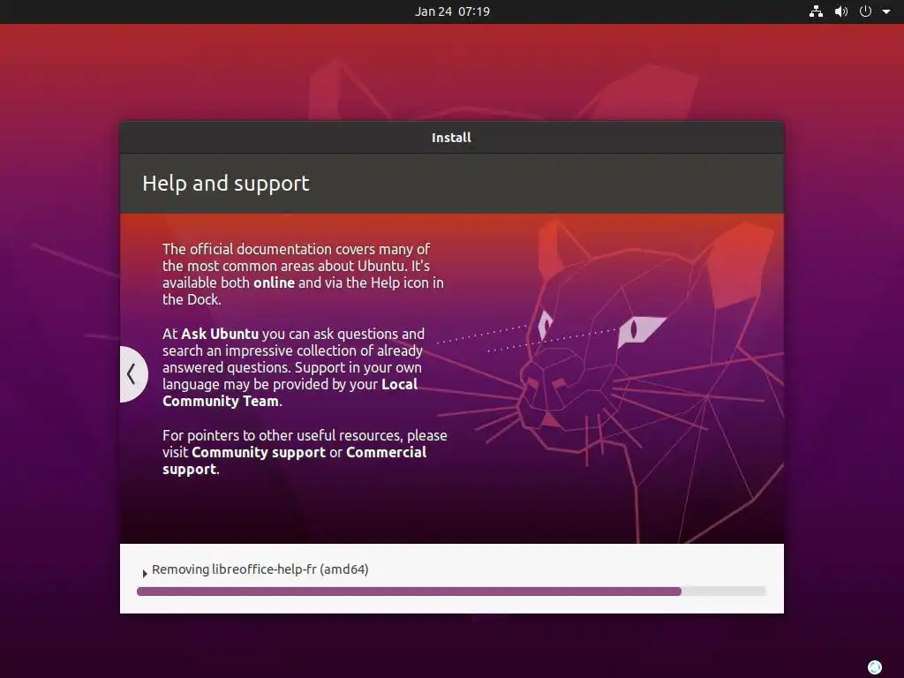Expand the system menu arrow in top bar

[886, 11]
